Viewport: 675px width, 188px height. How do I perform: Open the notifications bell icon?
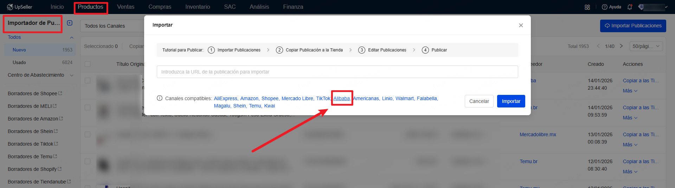click(630, 7)
